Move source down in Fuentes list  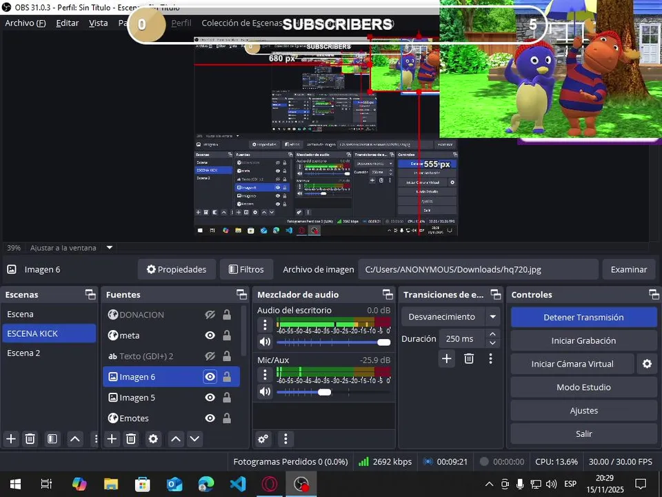pyautogui.click(x=194, y=439)
